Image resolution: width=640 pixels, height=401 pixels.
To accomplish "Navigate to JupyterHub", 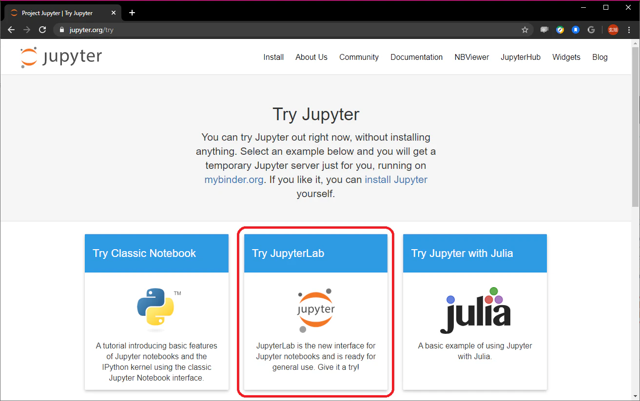I will coord(521,57).
